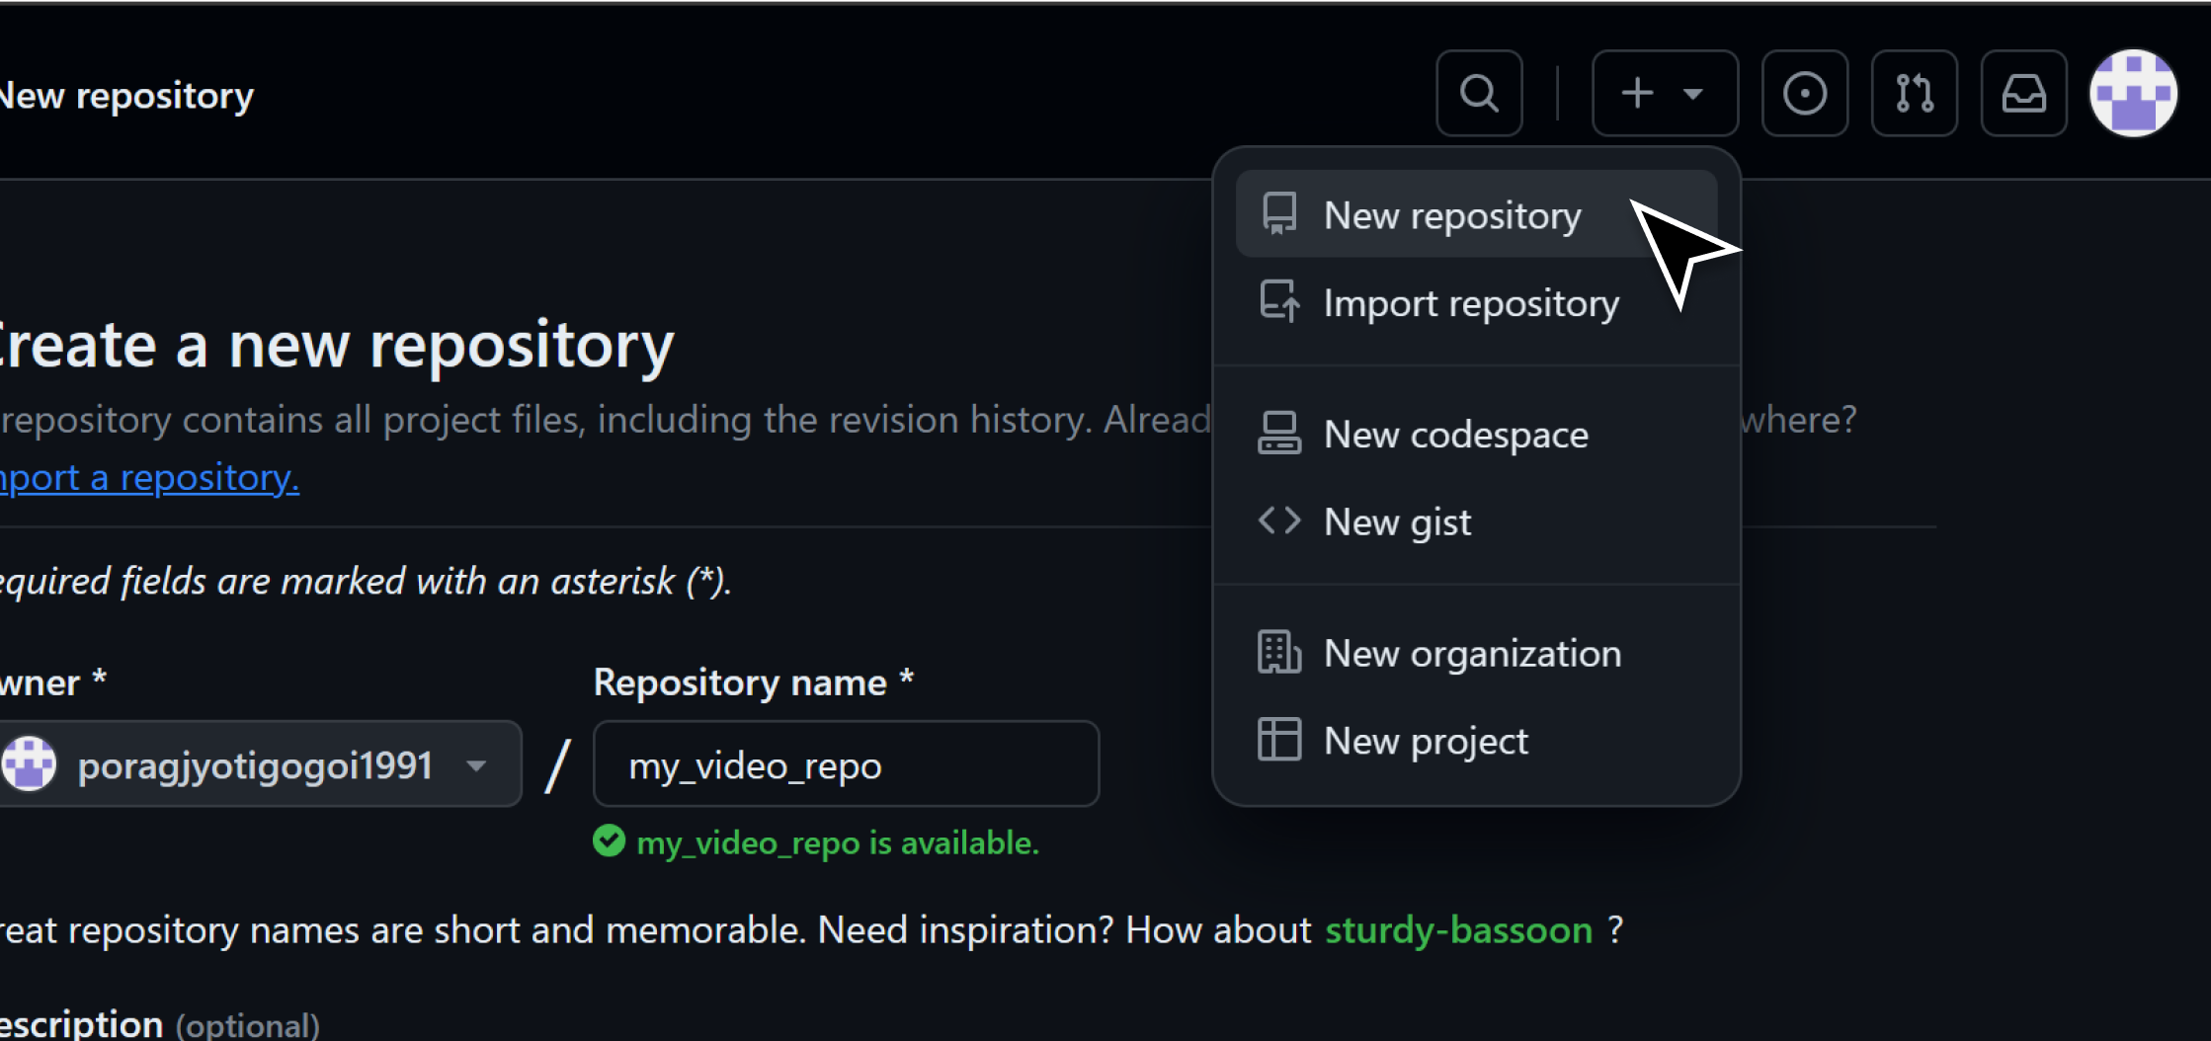This screenshot has width=2211, height=1041.
Task: Click the codespace computer icon
Action: pos(1279,433)
